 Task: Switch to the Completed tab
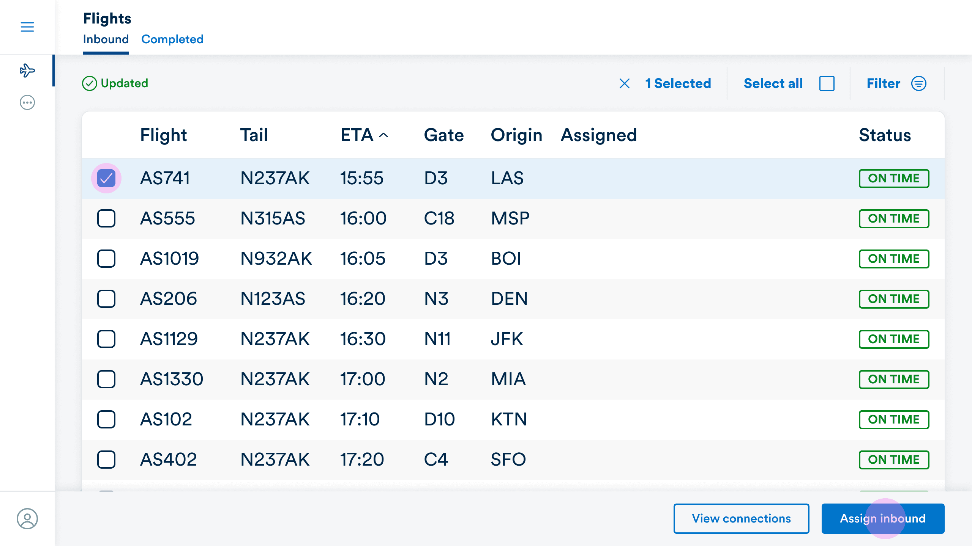click(x=172, y=39)
